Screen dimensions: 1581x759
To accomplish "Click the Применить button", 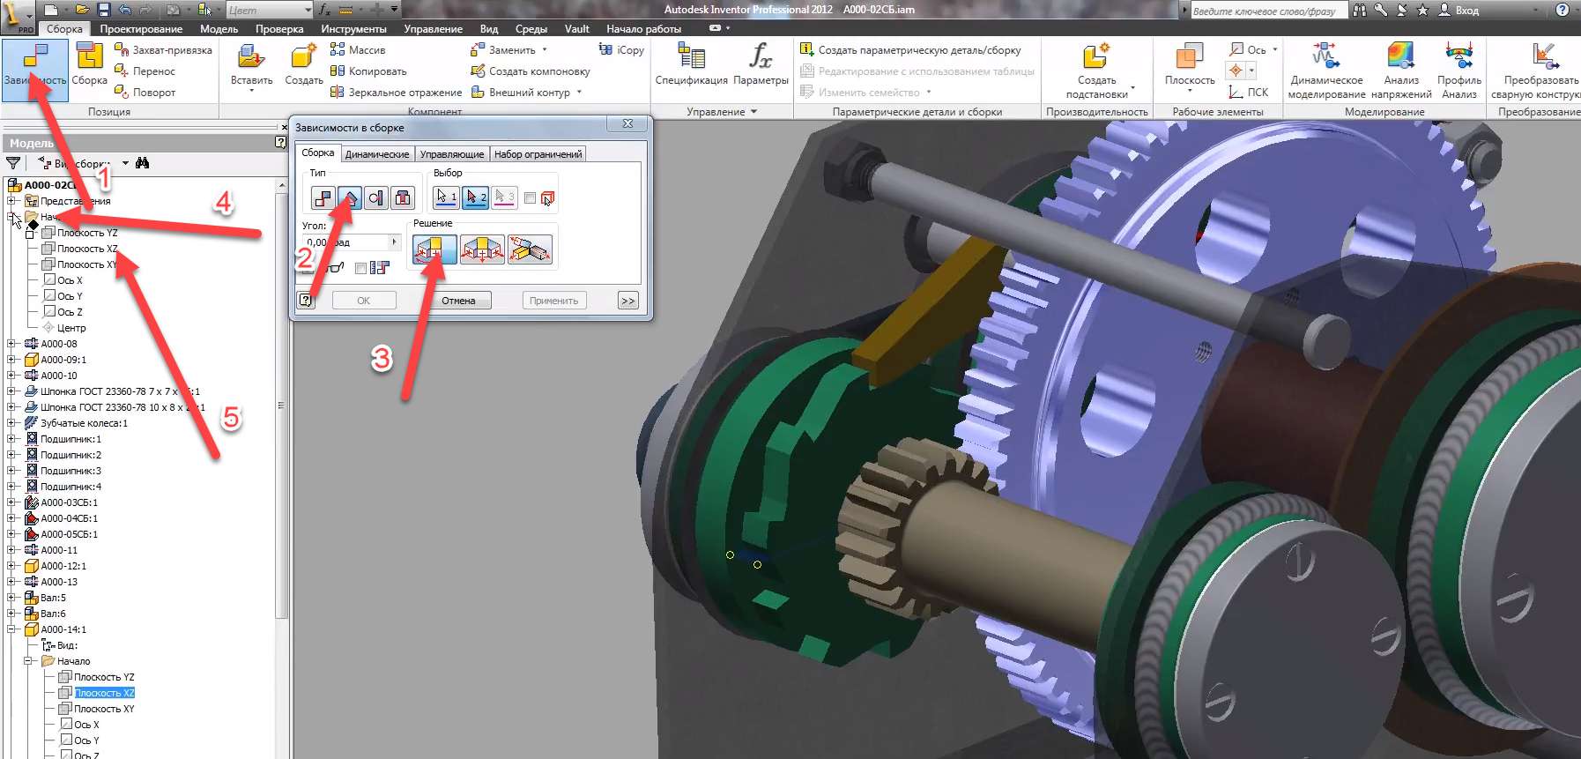I will (x=553, y=301).
